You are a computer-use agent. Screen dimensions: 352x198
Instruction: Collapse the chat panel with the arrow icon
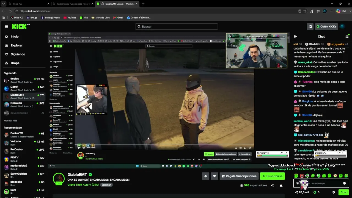(295, 37)
